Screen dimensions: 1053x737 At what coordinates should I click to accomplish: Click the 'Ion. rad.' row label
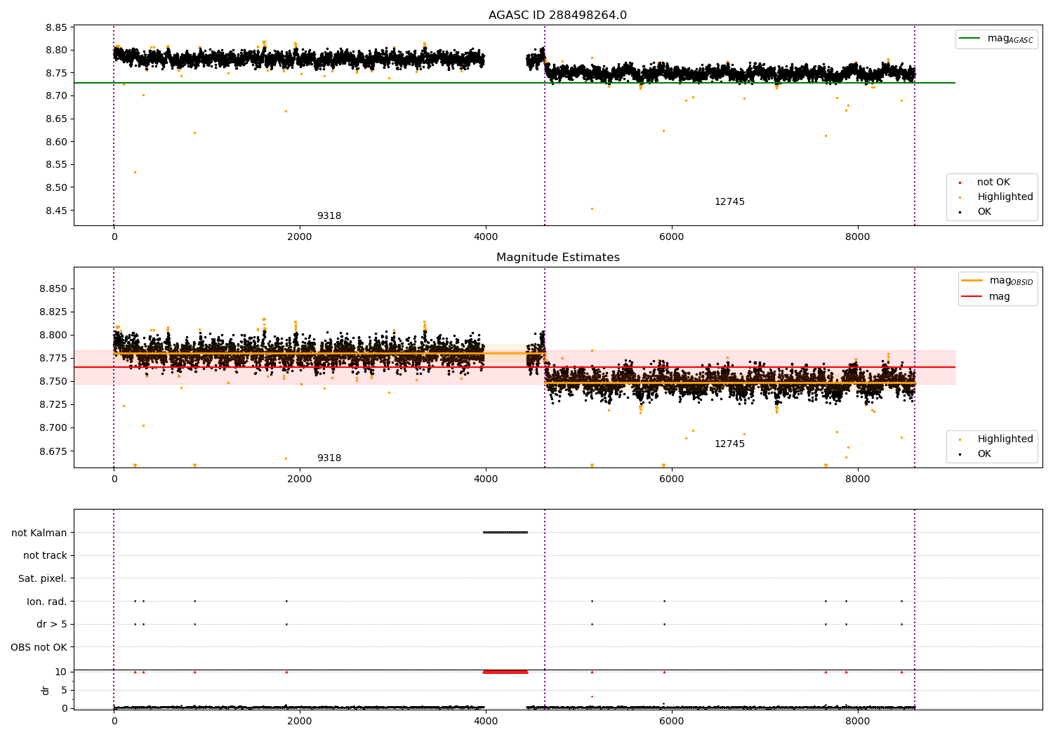47,602
